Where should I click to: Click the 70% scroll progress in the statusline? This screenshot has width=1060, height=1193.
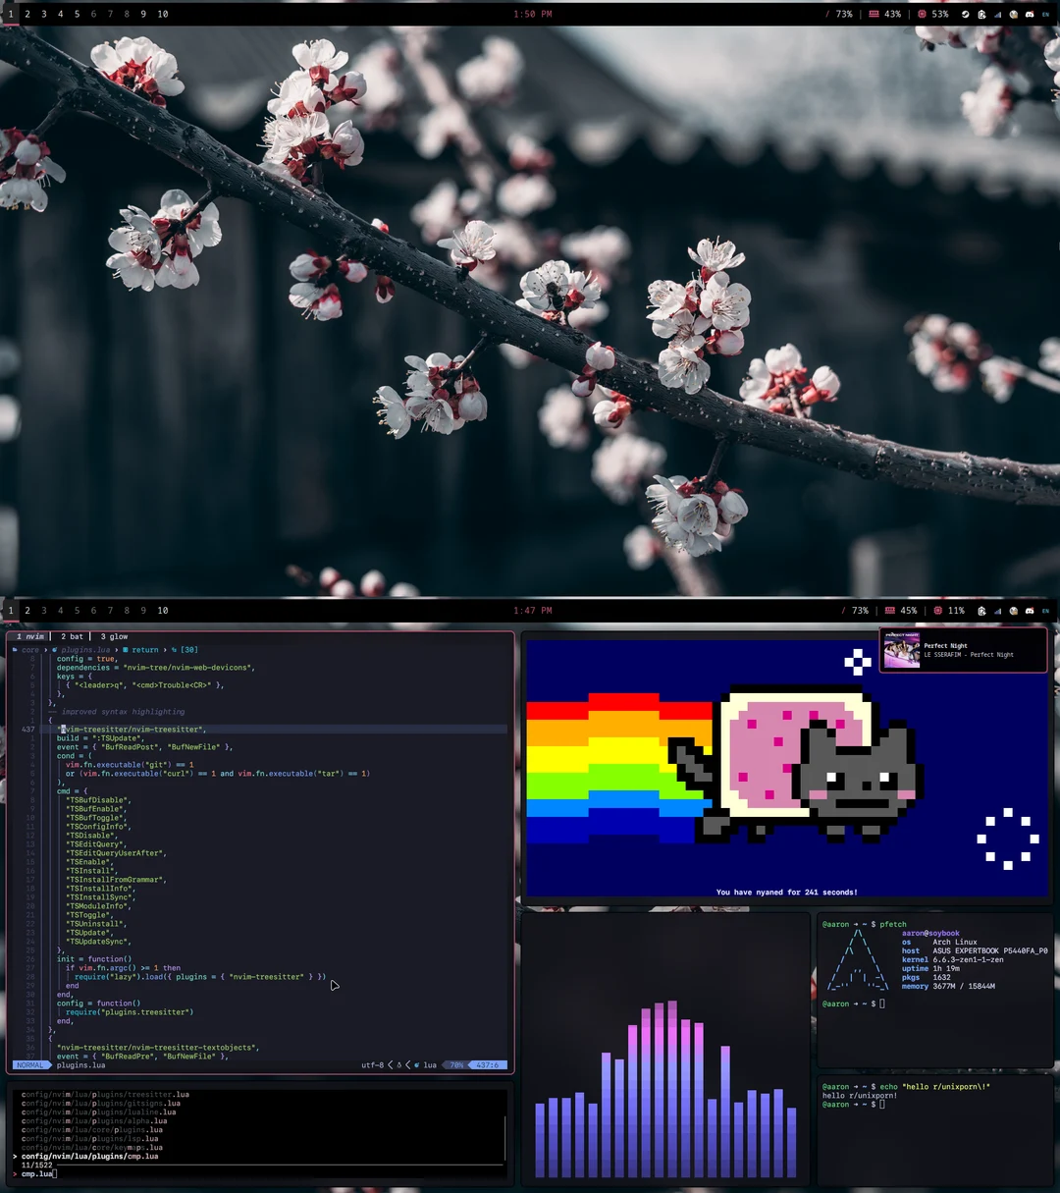tap(455, 1064)
